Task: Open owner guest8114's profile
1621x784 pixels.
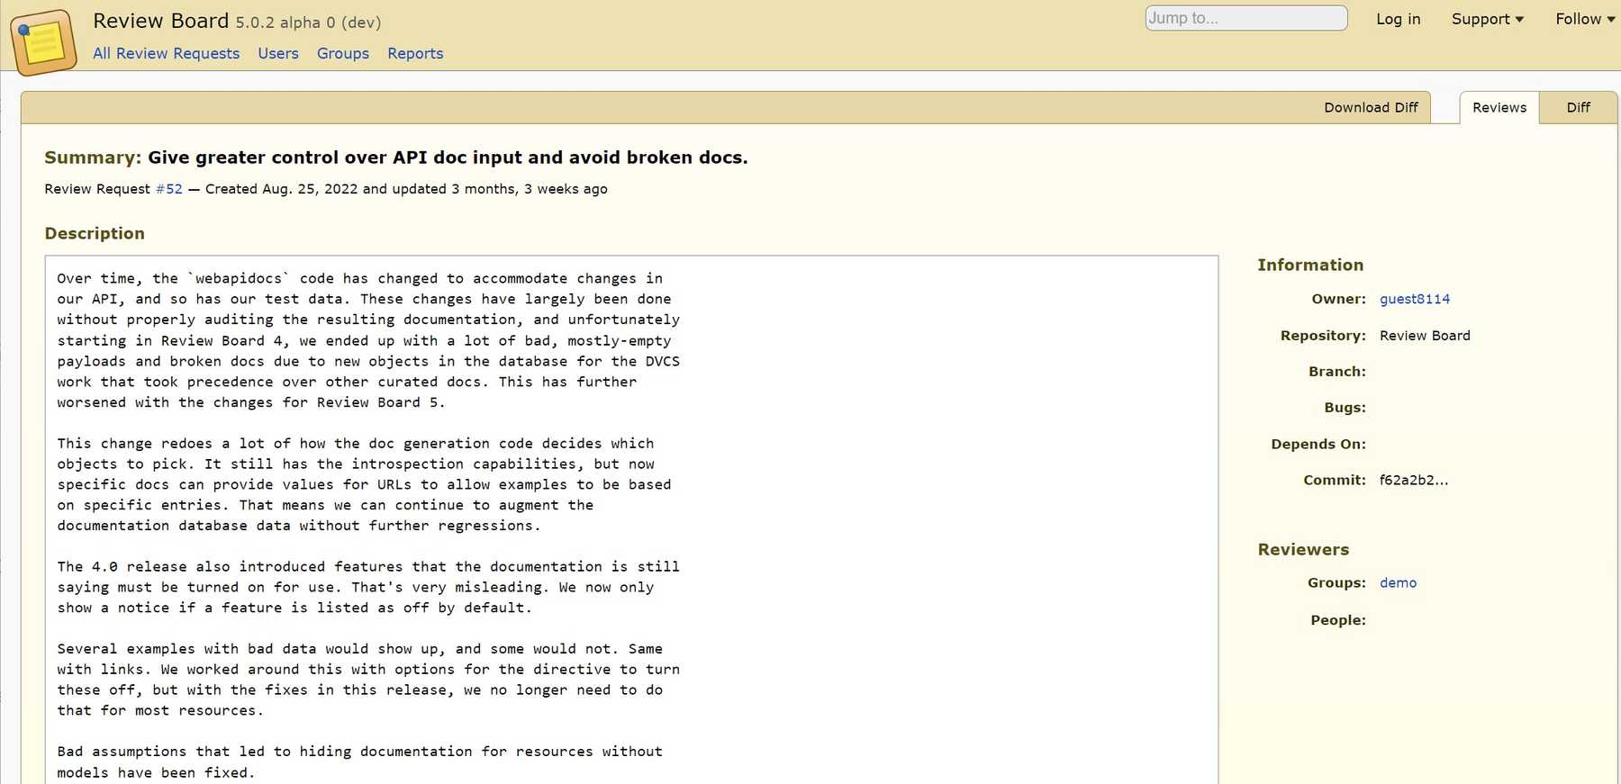Action: pyautogui.click(x=1414, y=299)
